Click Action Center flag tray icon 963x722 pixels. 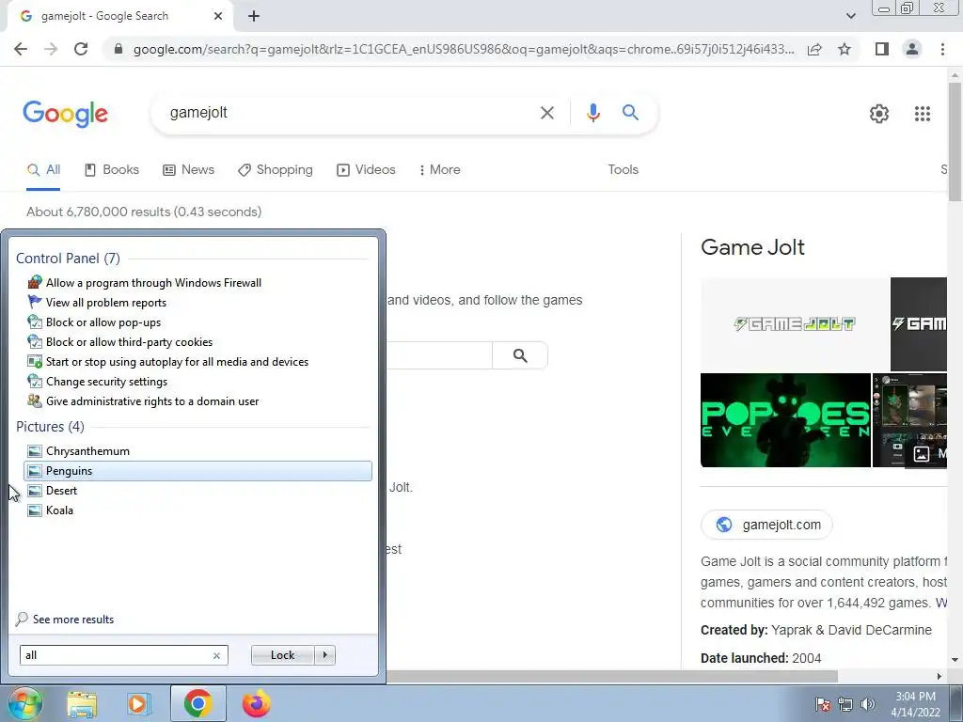click(823, 704)
